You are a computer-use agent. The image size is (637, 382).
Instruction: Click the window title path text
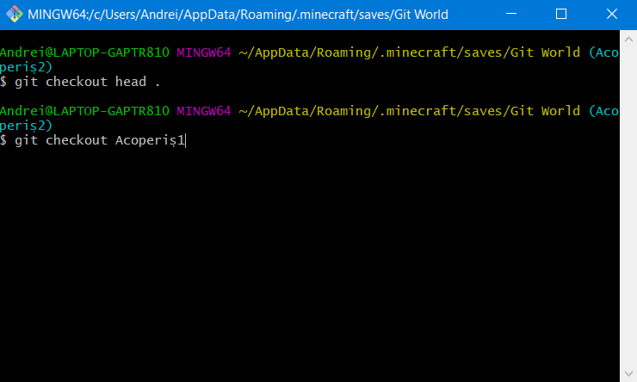pos(238,14)
